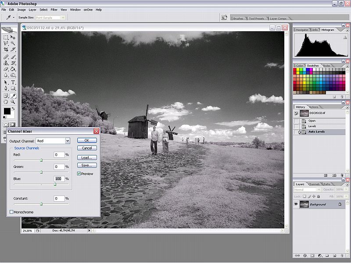Click the Red percentage input field
351x263 pixels.
(x=59, y=155)
